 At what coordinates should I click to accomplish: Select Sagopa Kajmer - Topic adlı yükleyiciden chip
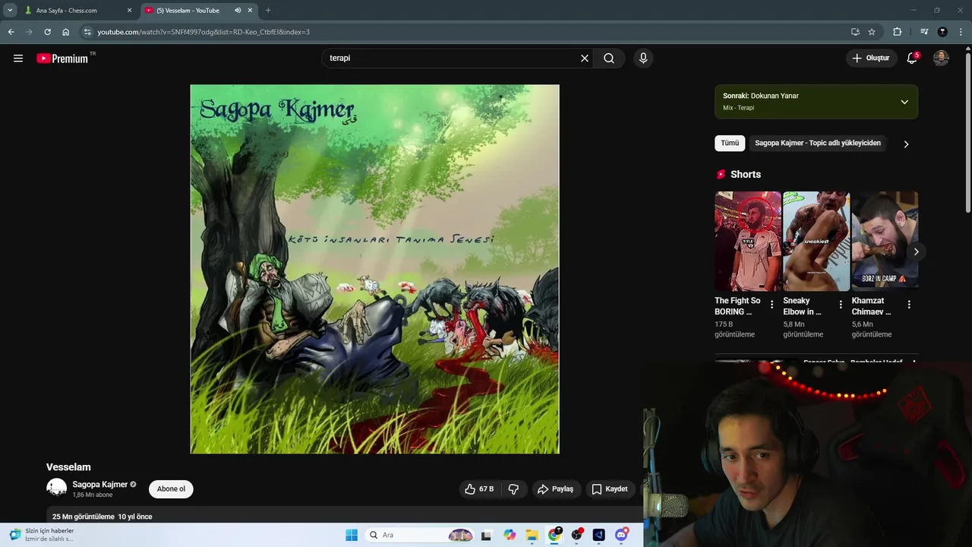coord(818,143)
